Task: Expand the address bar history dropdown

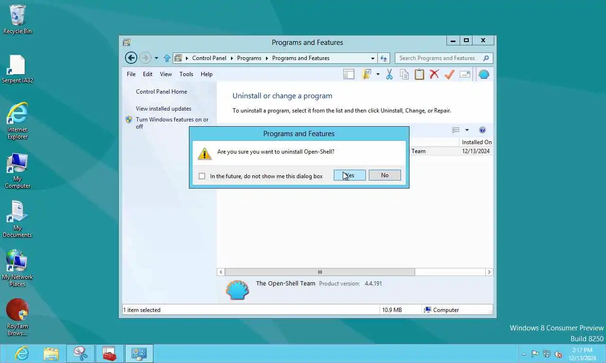Action: pos(373,59)
